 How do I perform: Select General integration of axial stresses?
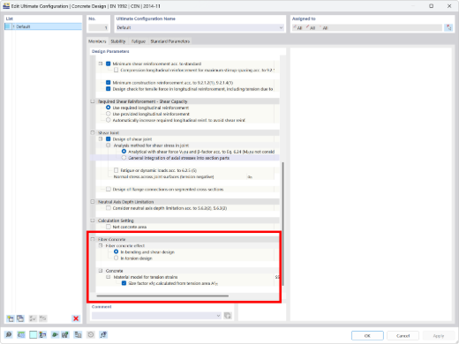point(124,158)
